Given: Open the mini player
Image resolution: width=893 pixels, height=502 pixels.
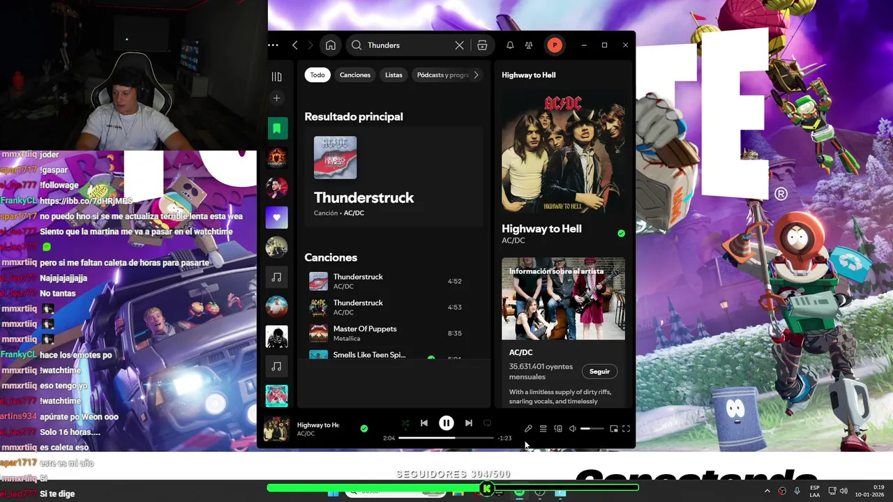Looking at the screenshot, I should pyautogui.click(x=614, y=429).
